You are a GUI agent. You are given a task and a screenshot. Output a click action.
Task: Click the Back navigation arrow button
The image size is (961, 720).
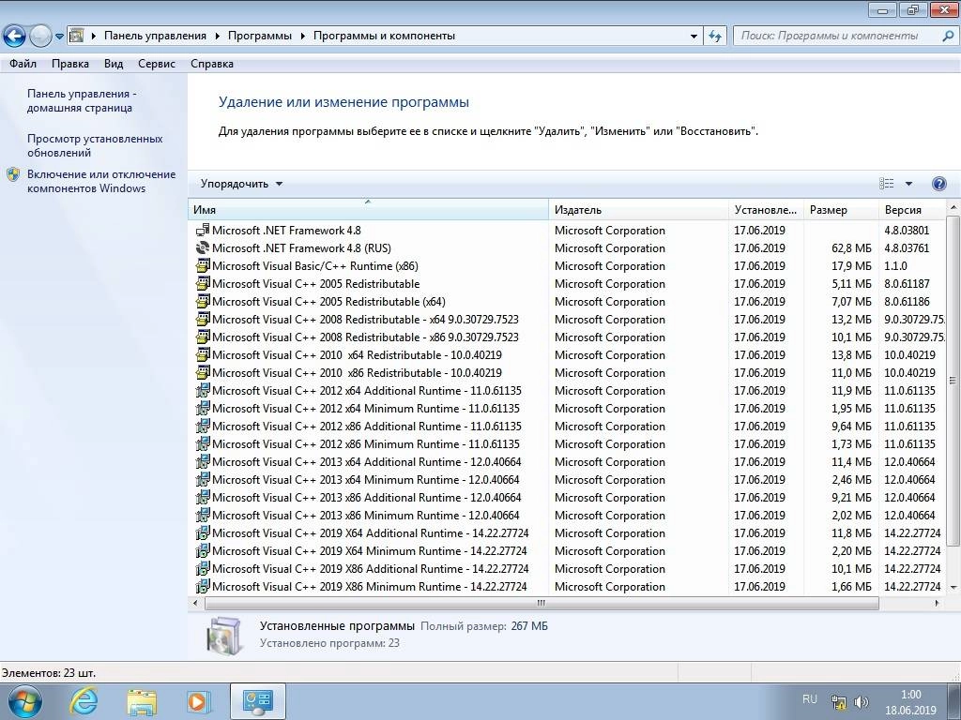point(15,37)
